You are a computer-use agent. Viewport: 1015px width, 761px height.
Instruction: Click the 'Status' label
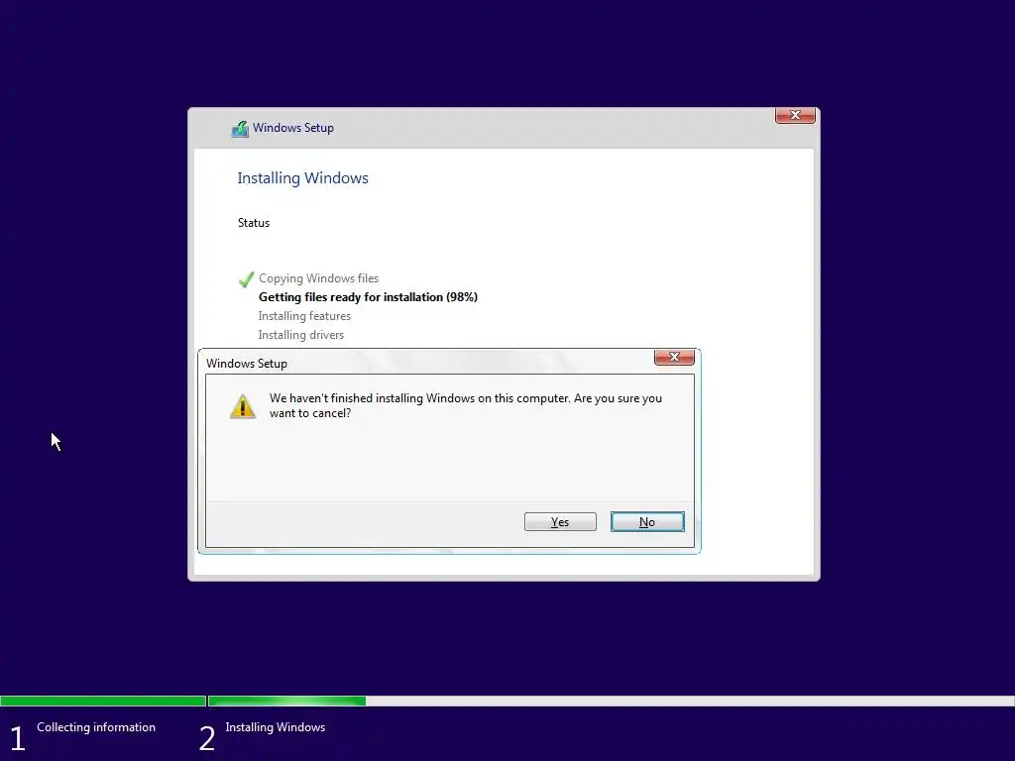coord(253,223)
